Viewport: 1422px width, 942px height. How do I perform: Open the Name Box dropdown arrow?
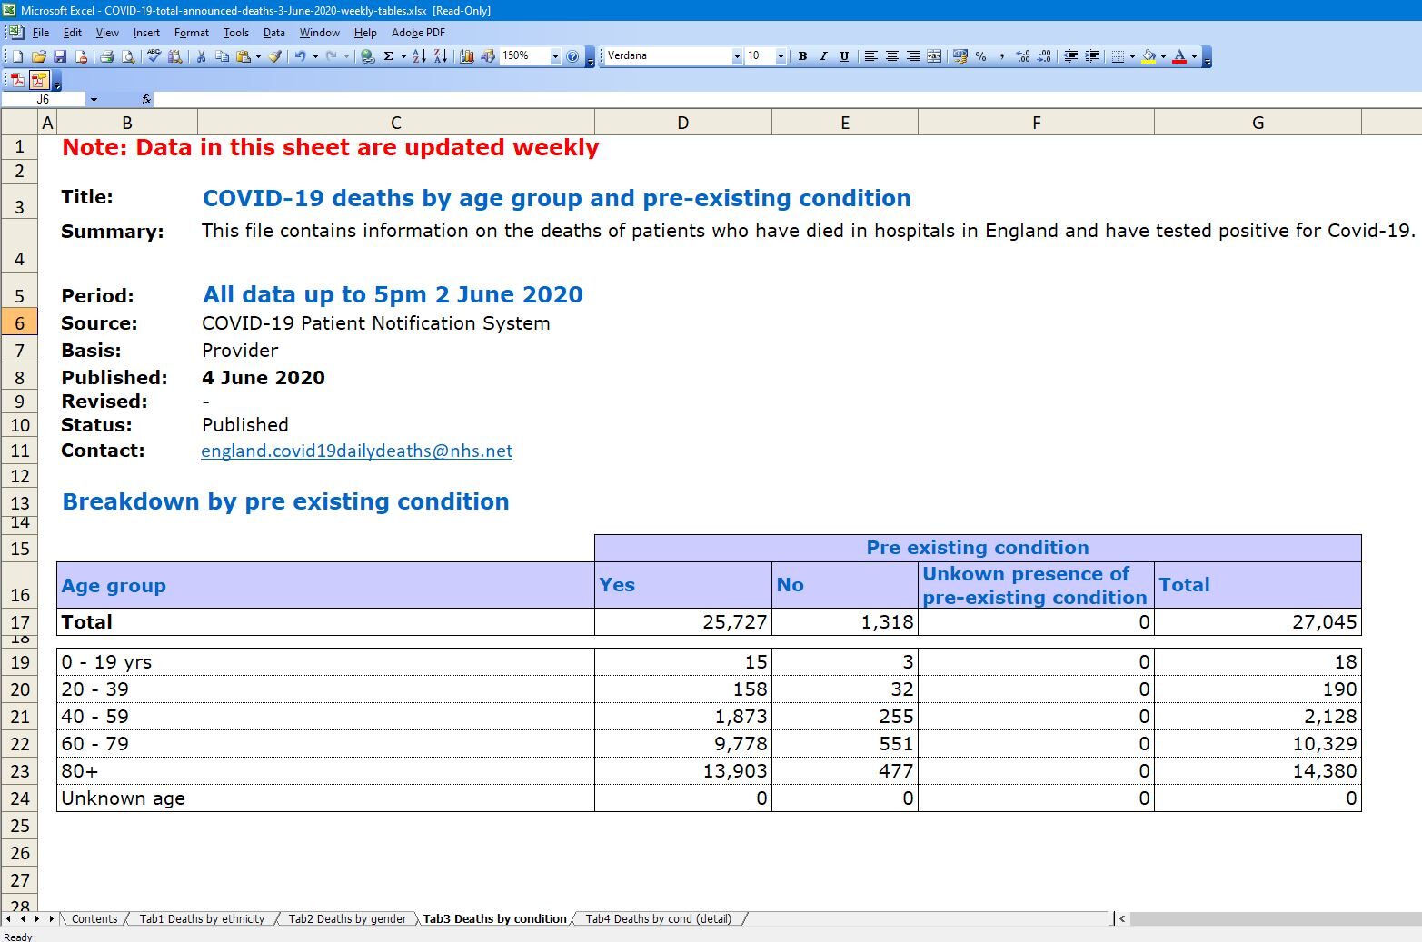click(94, 99)
